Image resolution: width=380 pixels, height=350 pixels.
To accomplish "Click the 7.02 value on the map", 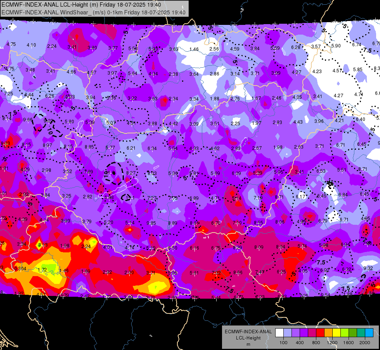I will pos(216,273).
